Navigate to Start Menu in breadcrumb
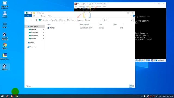Viewport: 174px width, 98px height. (x=71, y=20)
